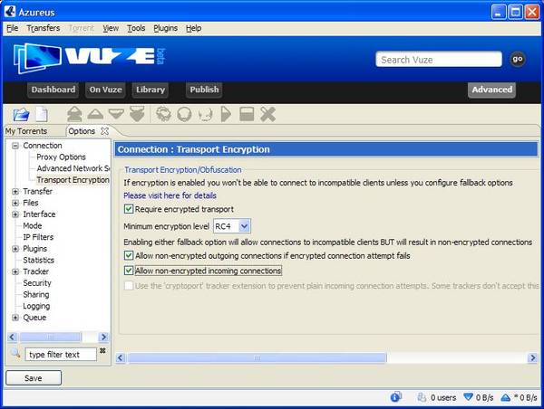Open the View menu

pos(111,28)
